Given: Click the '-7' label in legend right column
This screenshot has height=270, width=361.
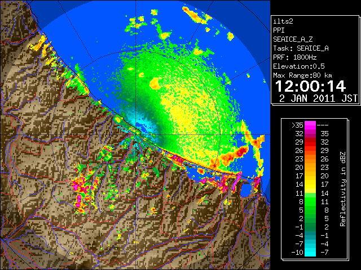Looking at the screenshot, I should pos(325,253).
